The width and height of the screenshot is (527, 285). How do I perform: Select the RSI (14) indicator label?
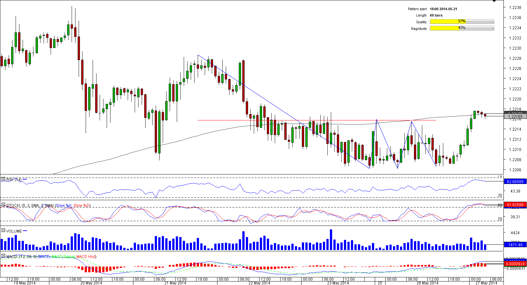(14, 180)
